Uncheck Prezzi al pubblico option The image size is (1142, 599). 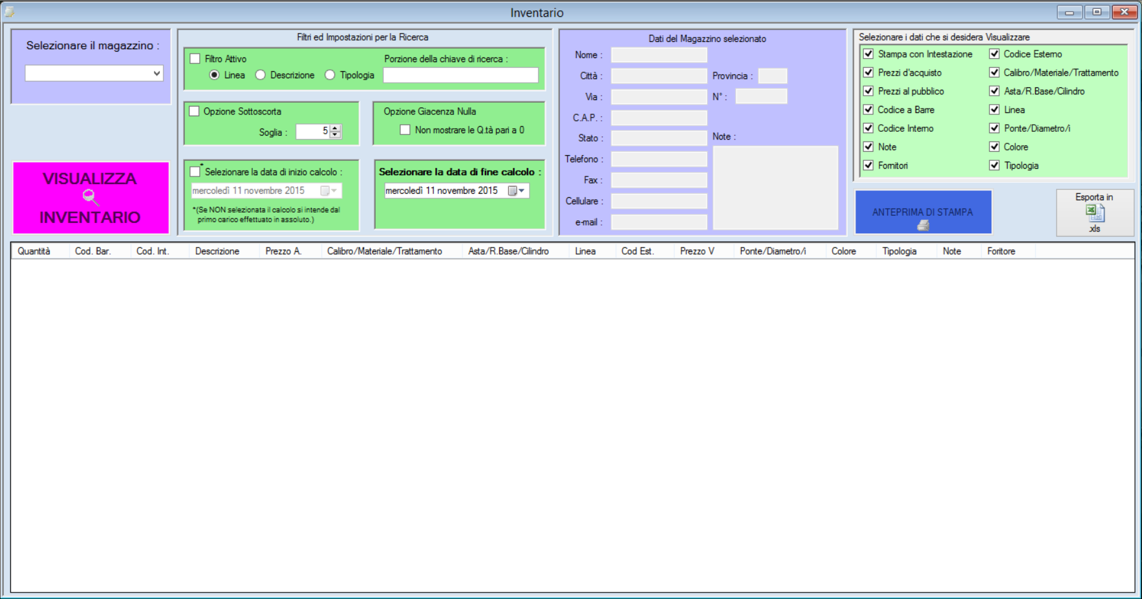(868, 91)
